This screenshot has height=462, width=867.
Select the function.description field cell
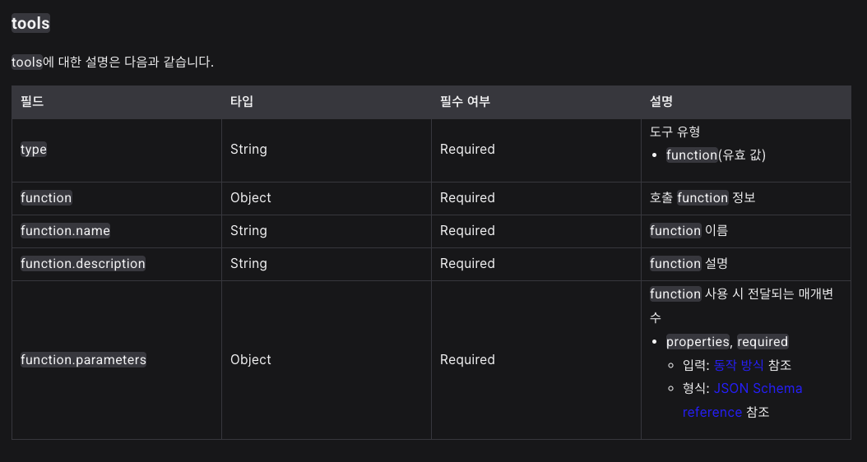83,264
